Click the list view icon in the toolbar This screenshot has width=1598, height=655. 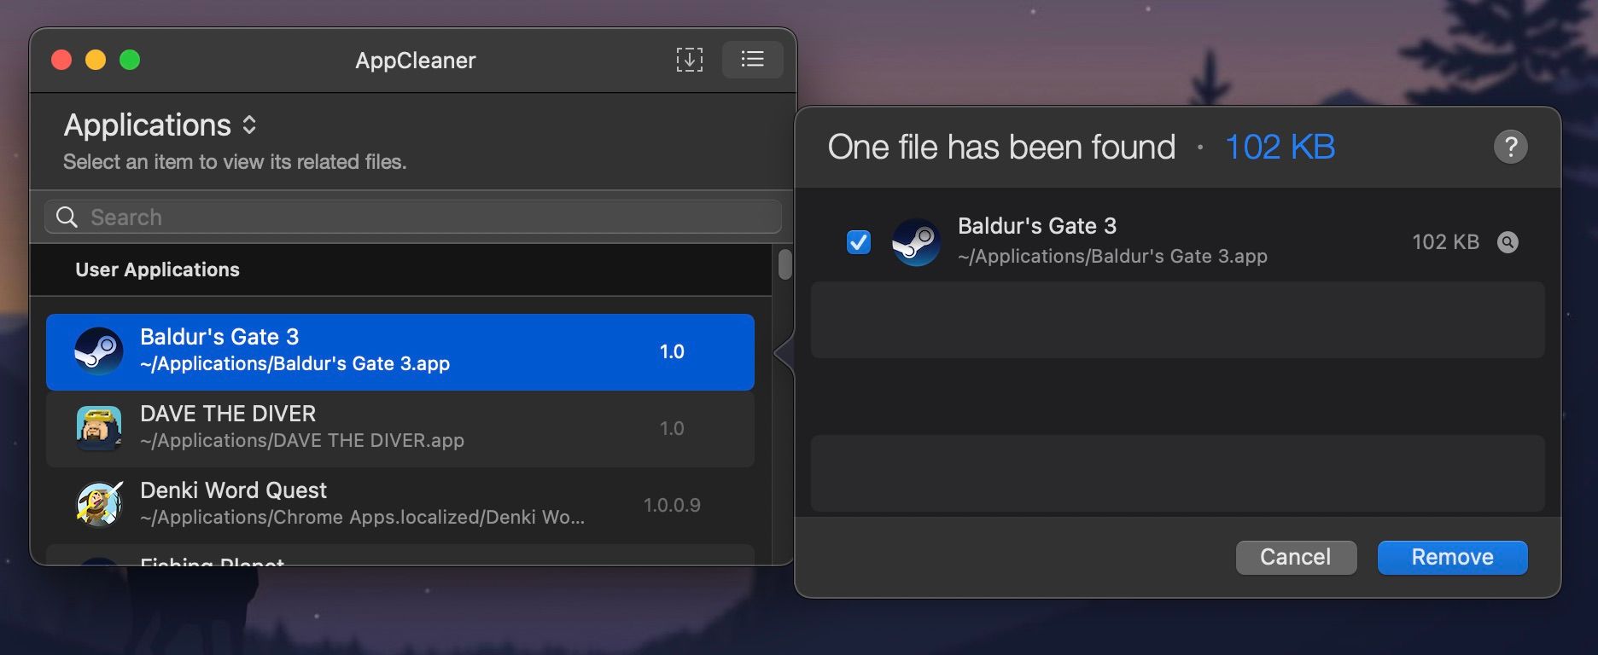tap(751, 60)
